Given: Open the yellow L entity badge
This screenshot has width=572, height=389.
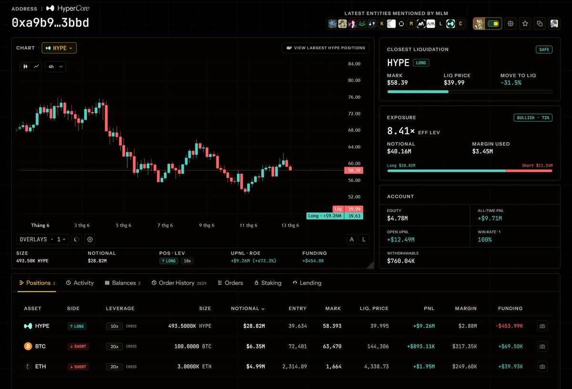Looking at the screenshot, I should coord(440,23).
